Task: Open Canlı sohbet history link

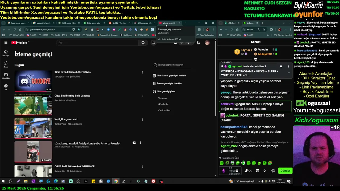Action: [164, 110]
